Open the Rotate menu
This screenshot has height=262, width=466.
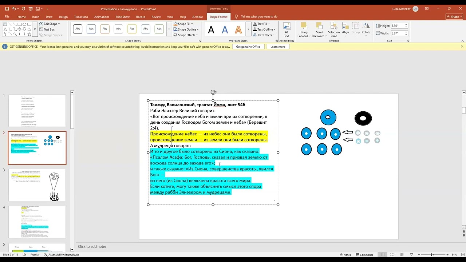[x=366, y=29]
